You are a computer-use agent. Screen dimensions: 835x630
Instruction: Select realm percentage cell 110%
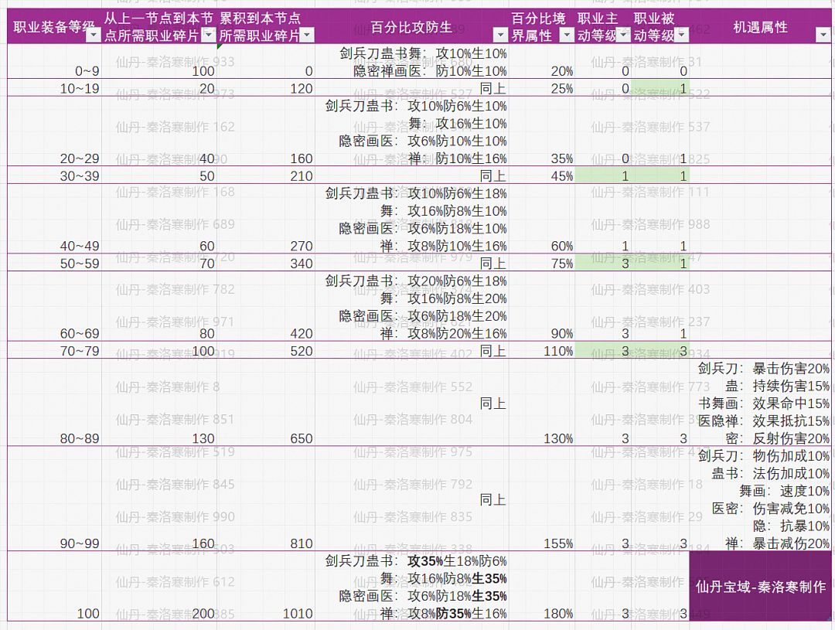tap(542, 350)
